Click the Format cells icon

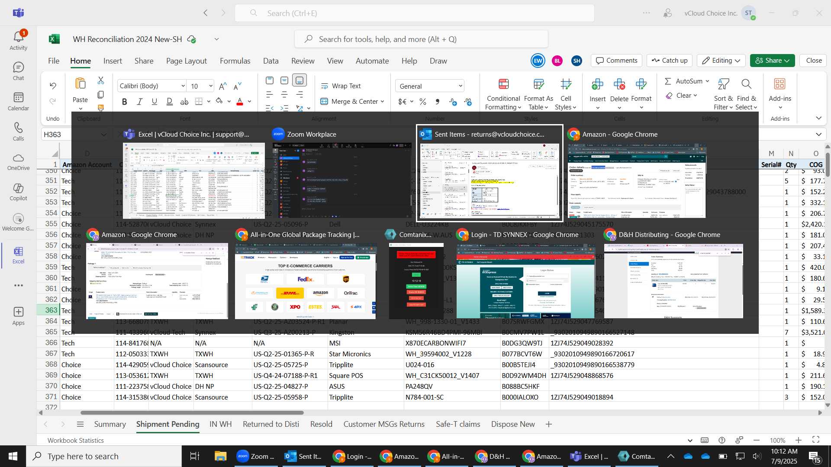[641, 84]
